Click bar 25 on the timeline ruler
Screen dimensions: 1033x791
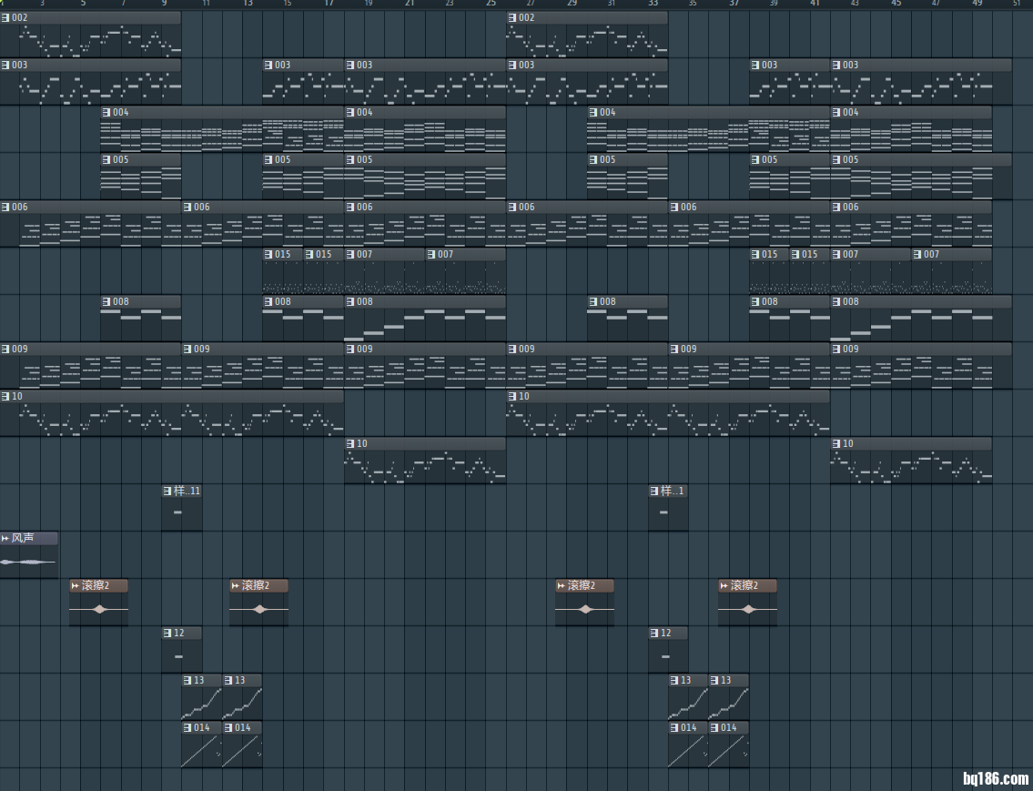click(491, 4)
